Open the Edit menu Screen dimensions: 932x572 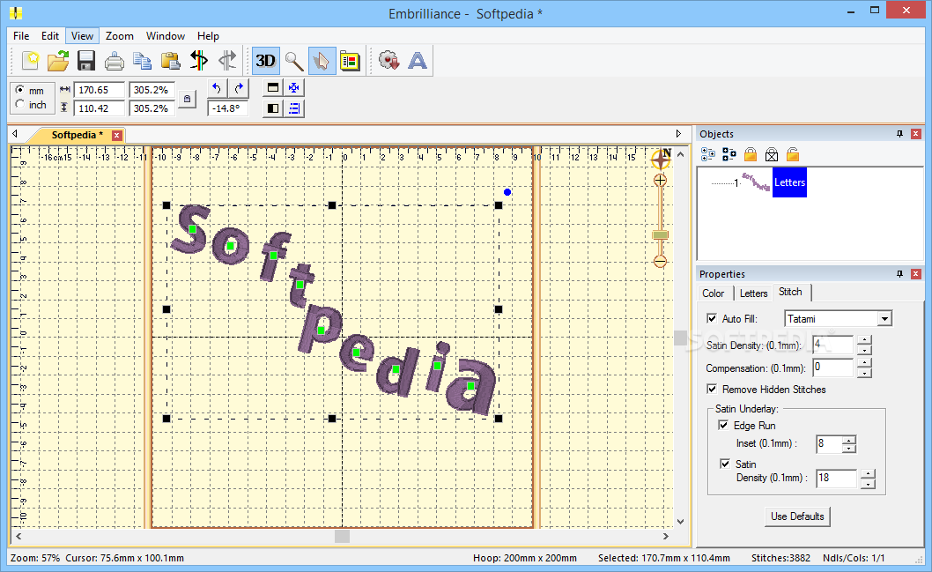(50, 35)
